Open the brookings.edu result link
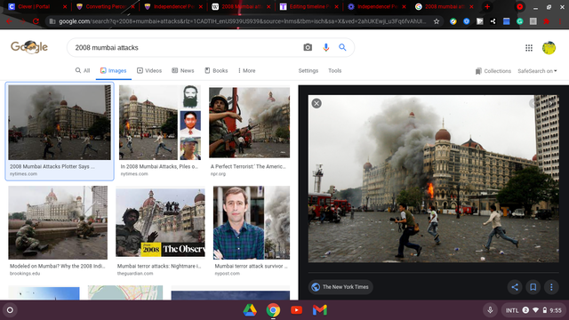 coord(25,274)
